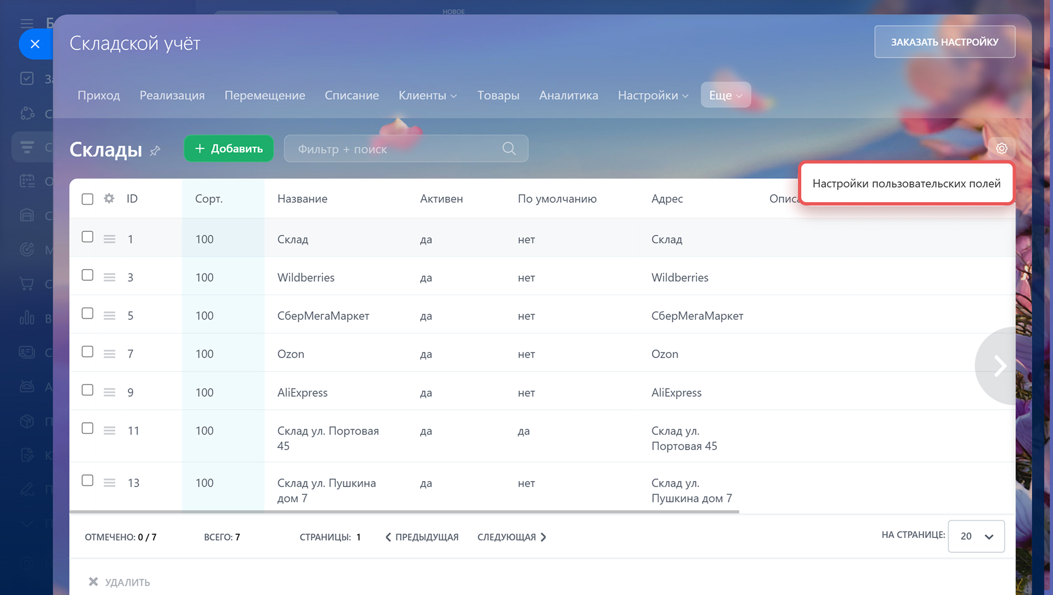The width and height of the screenshot is (1053, 595).
Task: Grab drag handle of СберМегаМаркет row
Action: [110, 316]
